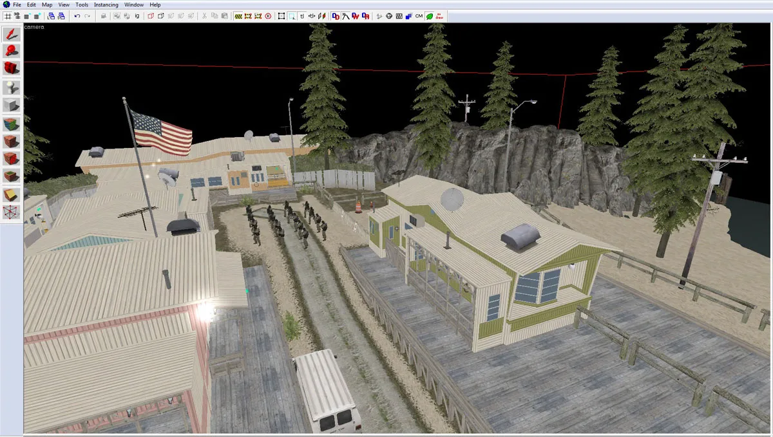Select the red arrow Selection tool
Viewport: 773px width, 437px height.
(12, 33)
